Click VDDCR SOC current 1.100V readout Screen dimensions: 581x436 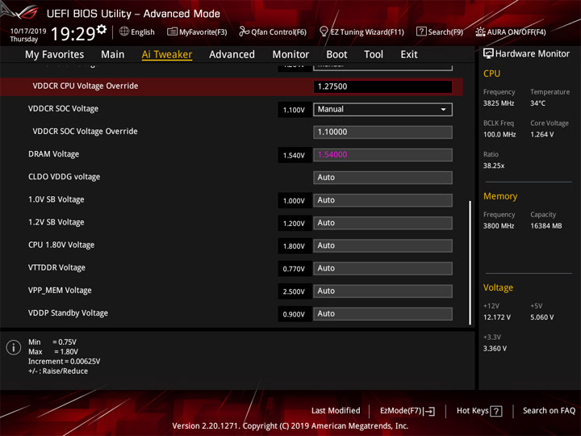[x=294, y=110]
